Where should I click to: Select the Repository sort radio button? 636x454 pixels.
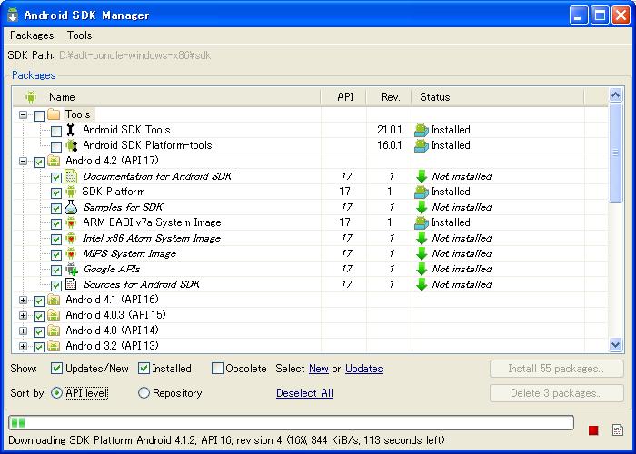(x=144, y=393)
